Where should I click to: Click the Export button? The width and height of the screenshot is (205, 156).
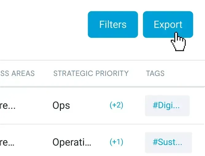coord(168,25)
